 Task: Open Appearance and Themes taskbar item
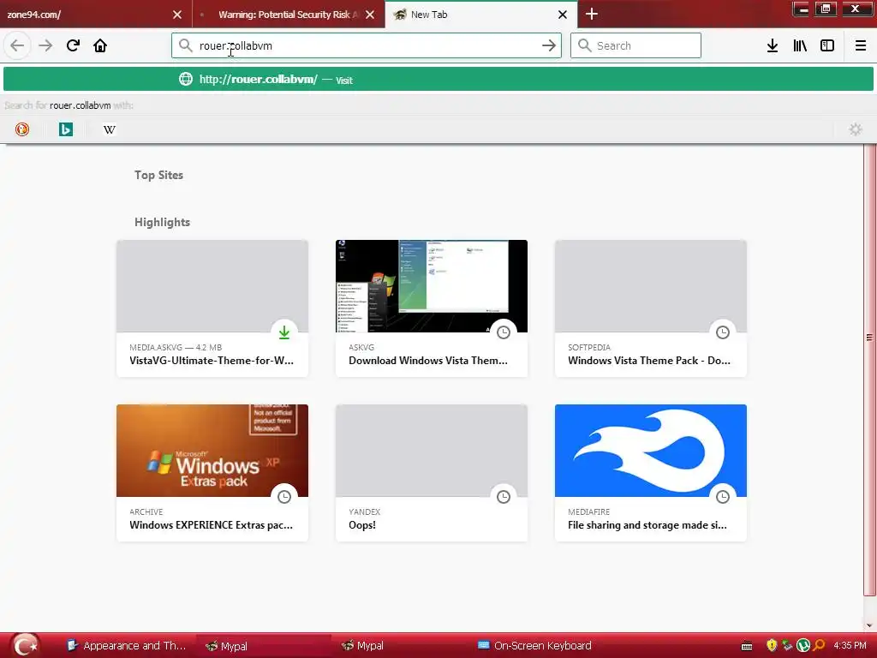pos(127,646)
